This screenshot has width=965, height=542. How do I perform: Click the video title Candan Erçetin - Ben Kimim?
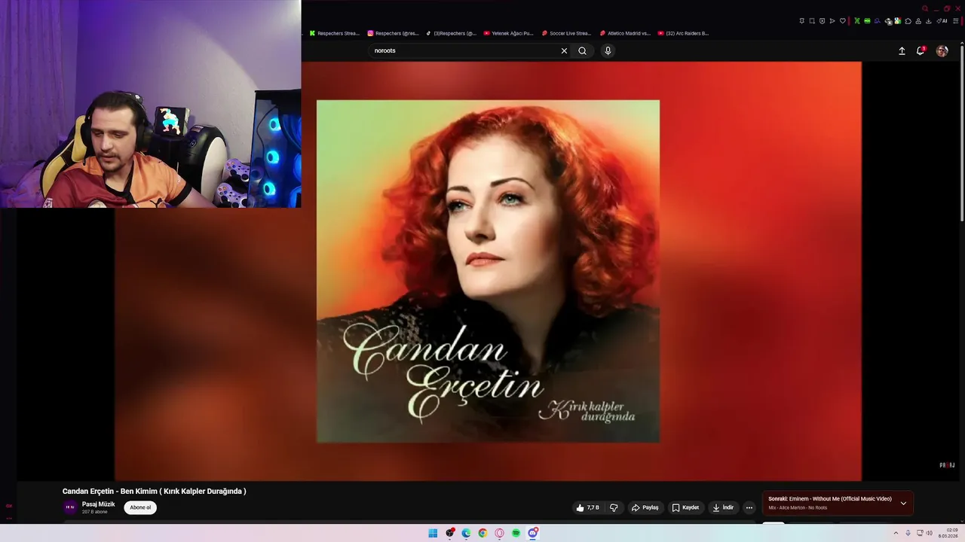155,491
